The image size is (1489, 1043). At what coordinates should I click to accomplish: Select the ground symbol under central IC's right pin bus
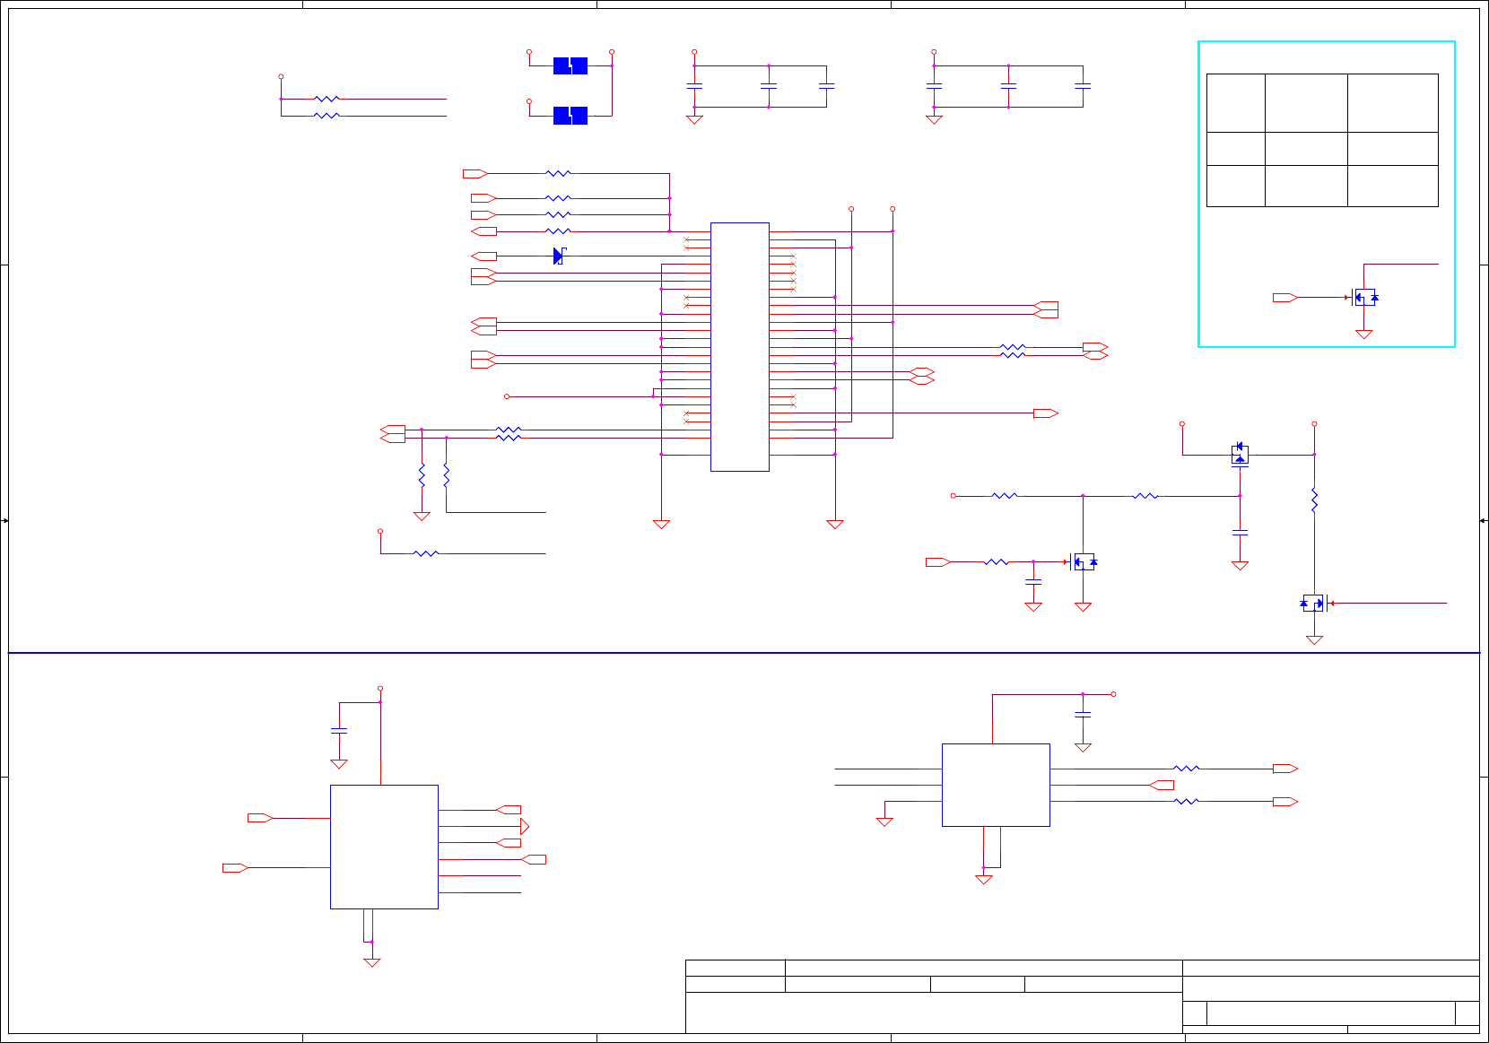point(835,524)
